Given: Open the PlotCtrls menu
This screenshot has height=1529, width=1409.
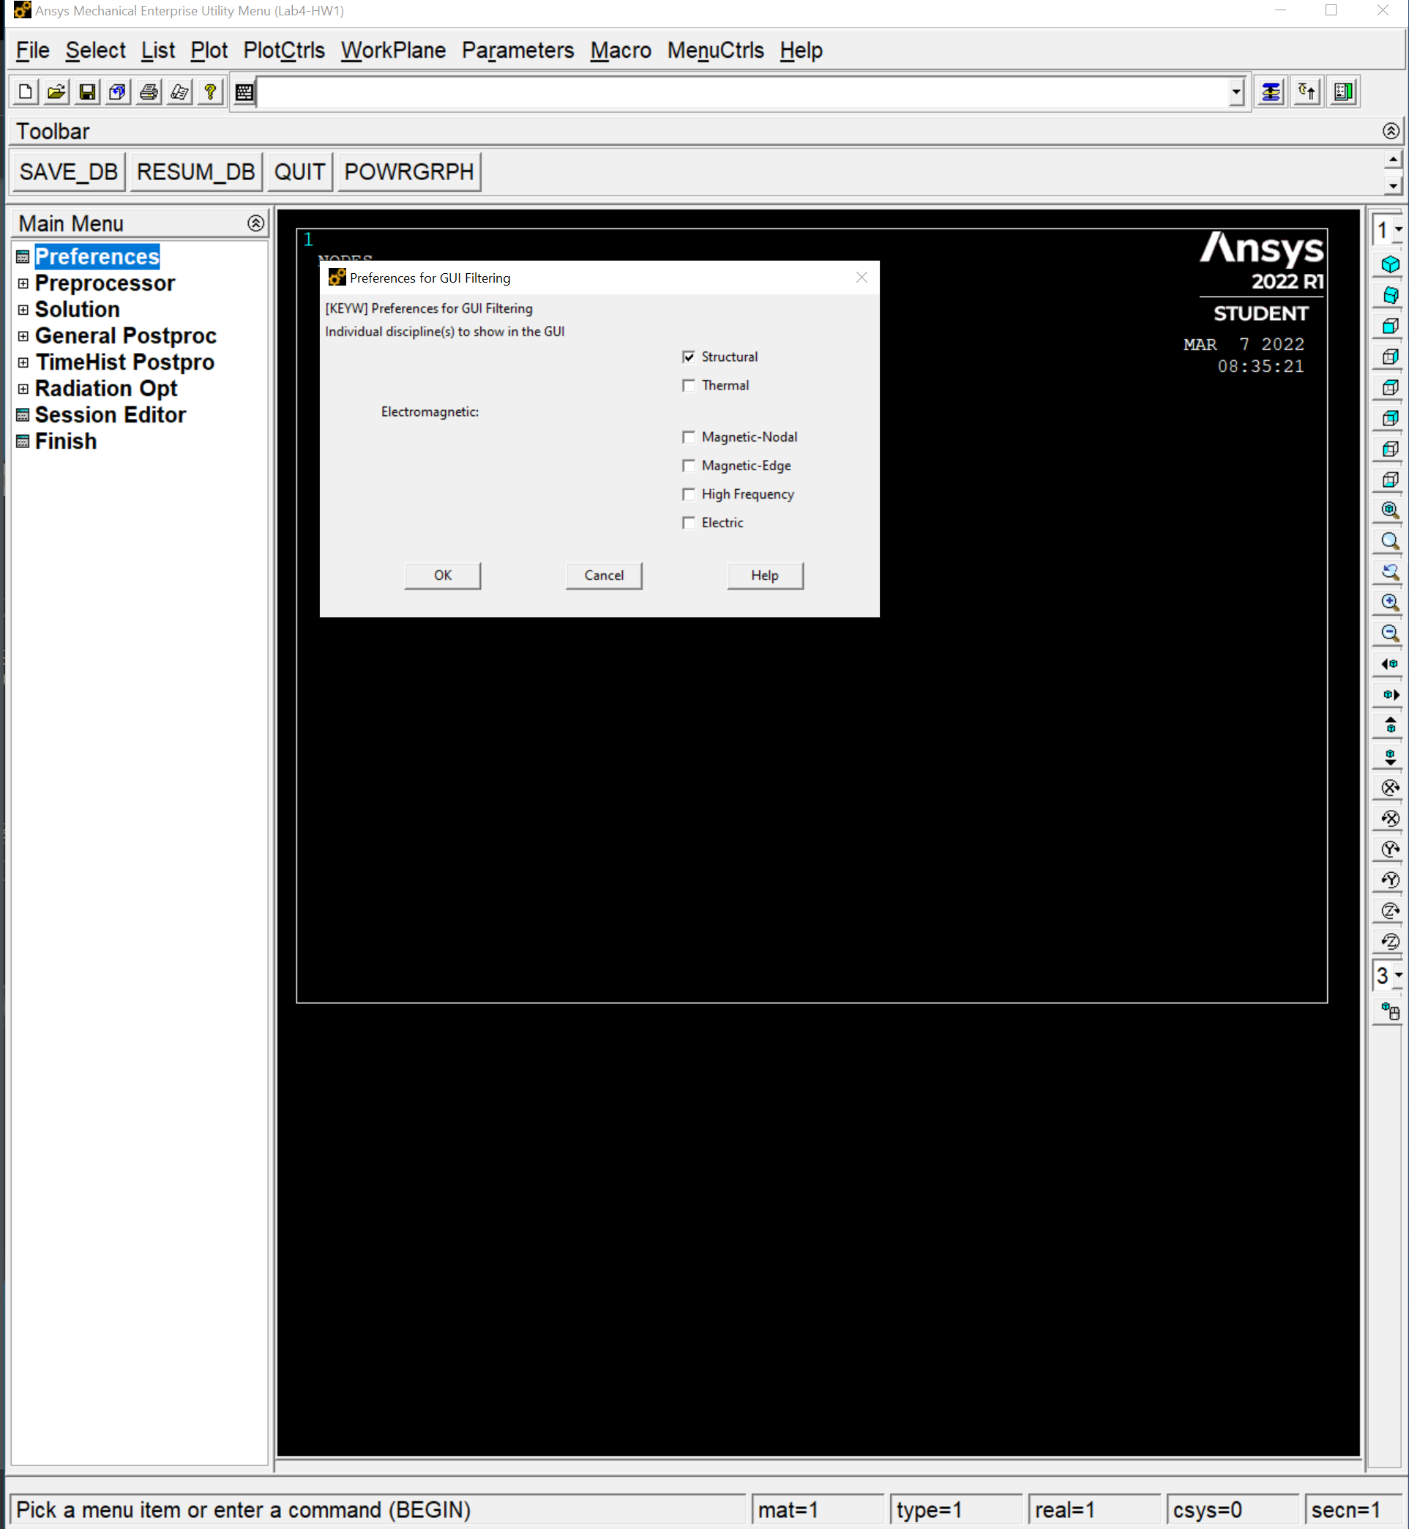Looking at the screenshot, I should pos(284,51).
